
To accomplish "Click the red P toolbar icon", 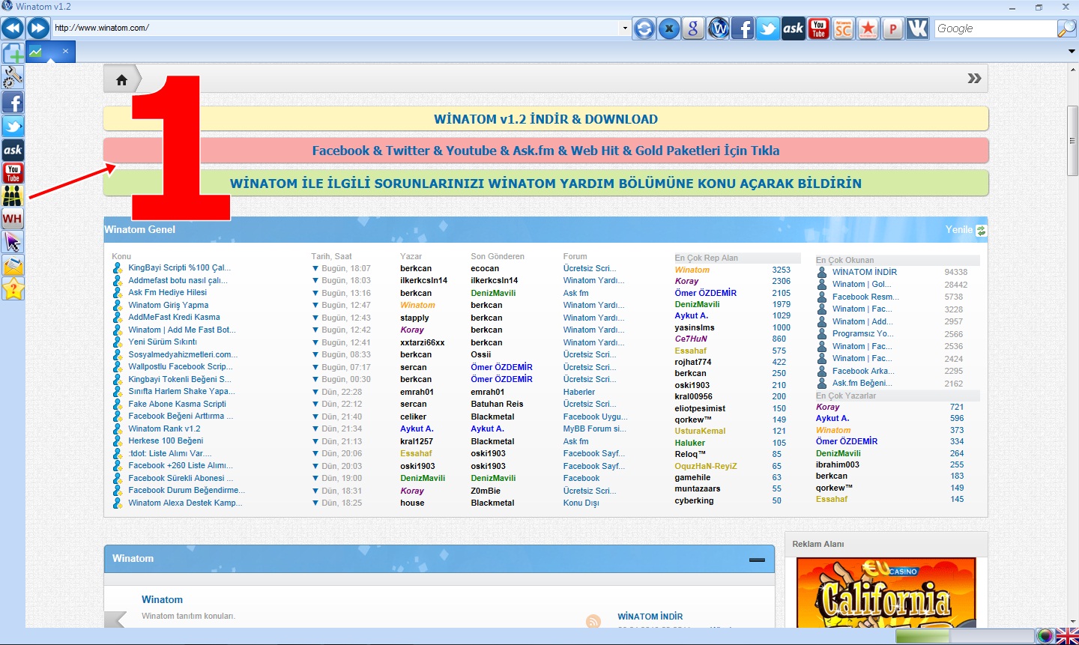I will pyautogui.click(x=892, y=28).
